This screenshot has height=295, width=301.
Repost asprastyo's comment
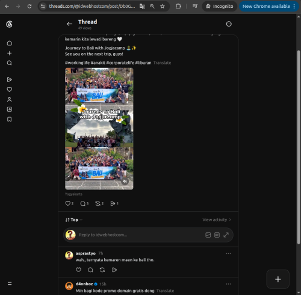102,270
